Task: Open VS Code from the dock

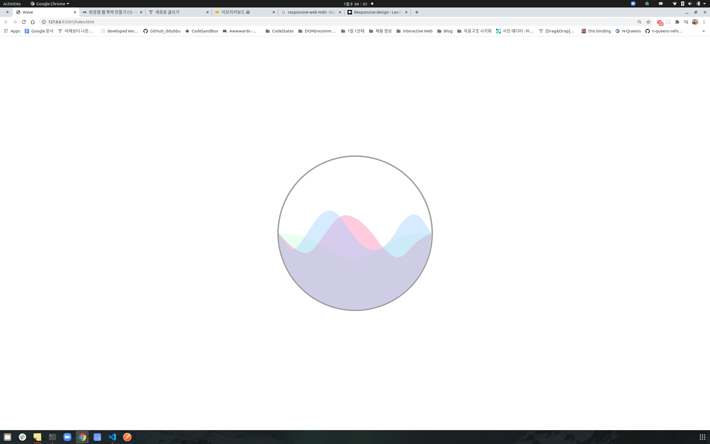Action: 112,437
